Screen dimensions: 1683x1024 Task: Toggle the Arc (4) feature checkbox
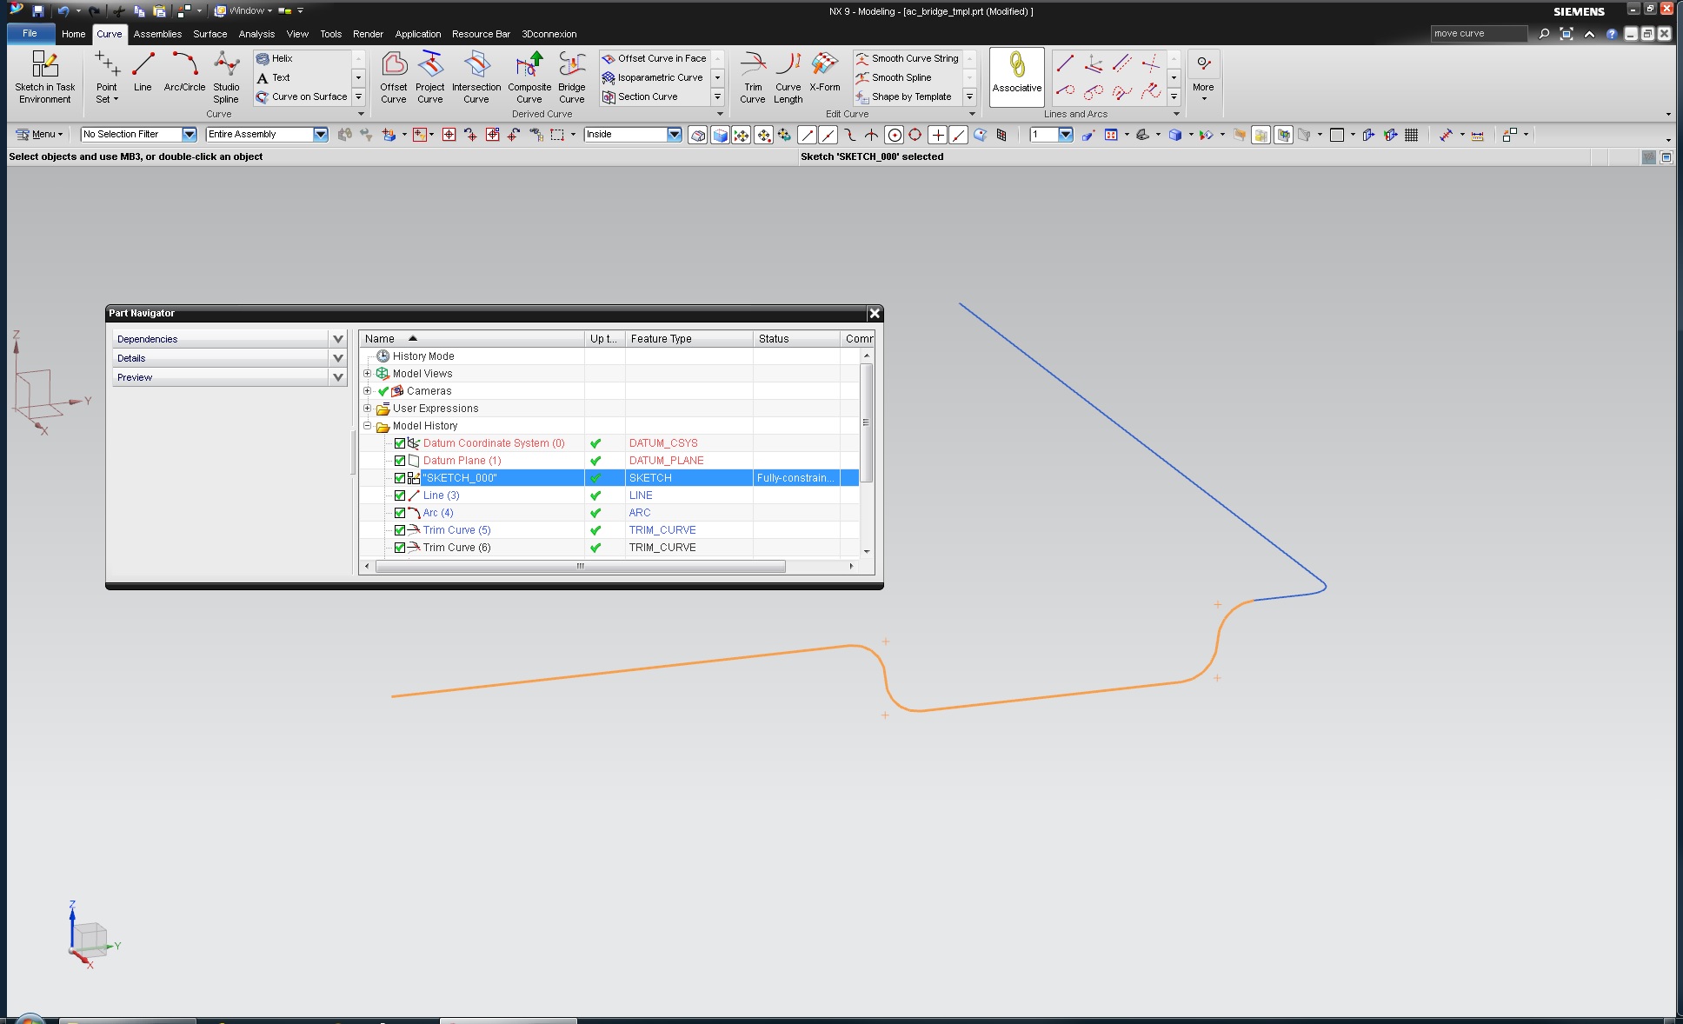tap(400, 513)
